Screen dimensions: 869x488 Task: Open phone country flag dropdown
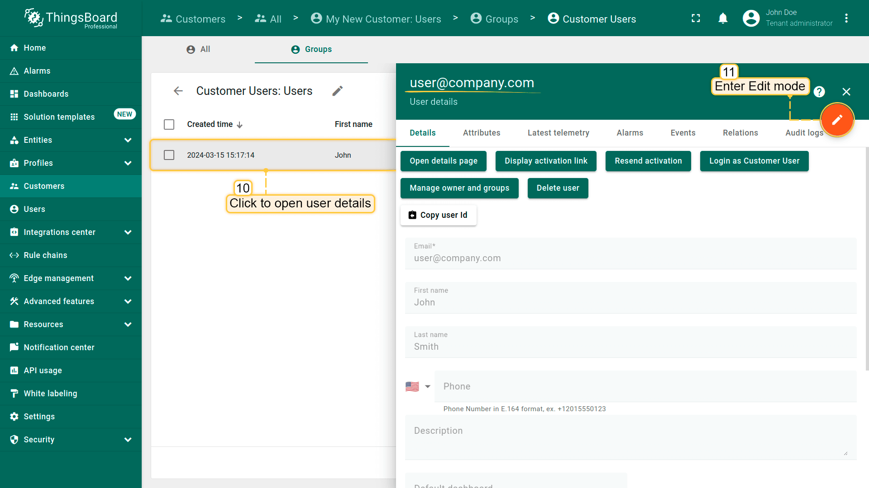(x=418, y=387)
